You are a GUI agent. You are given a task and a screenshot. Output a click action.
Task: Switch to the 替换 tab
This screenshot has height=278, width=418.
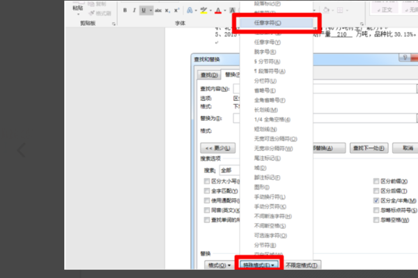coord(231,74)
